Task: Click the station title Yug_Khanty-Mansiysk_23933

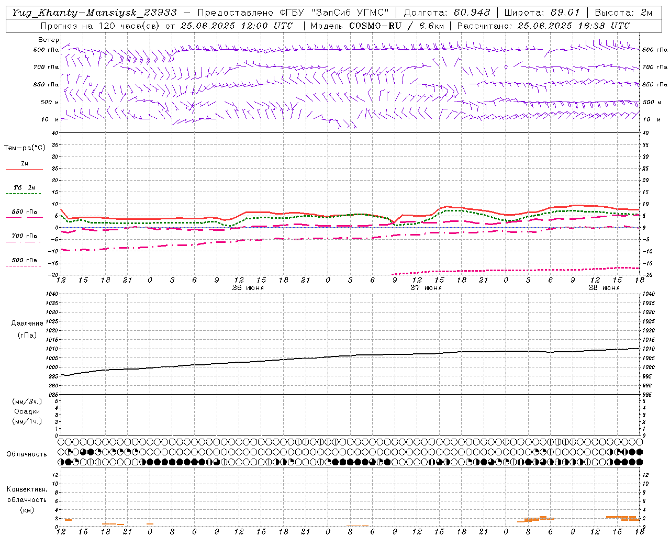Action: (x=94, y=13)
